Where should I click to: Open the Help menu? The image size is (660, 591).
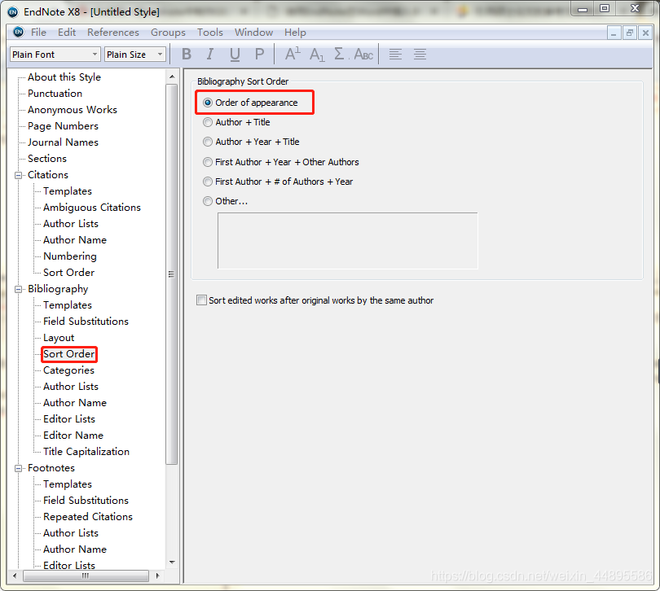pos(295,33)
